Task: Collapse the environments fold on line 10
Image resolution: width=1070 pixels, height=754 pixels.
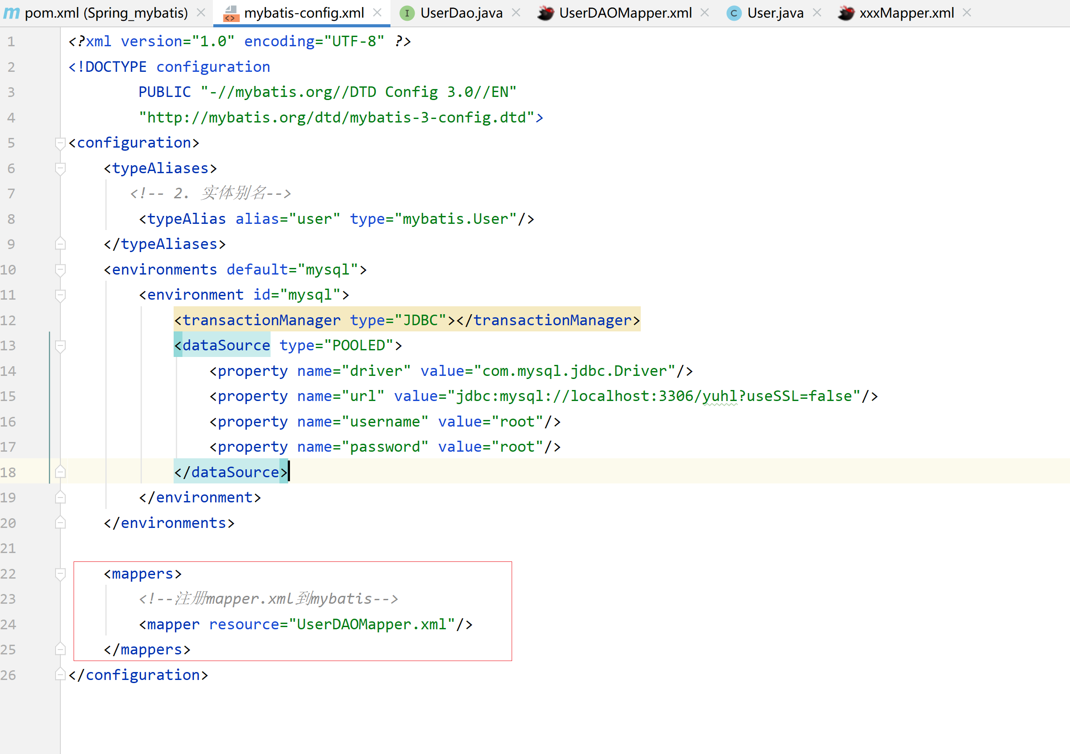Action: tap(60, 270)
